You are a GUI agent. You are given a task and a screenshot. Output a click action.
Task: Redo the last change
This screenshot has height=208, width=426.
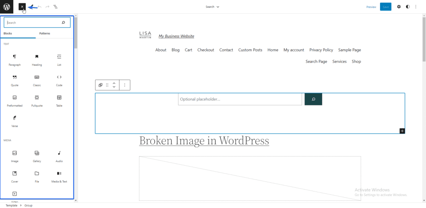(x=48, y=7)
